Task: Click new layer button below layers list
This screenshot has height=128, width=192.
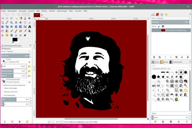Action: click(154, 57)
